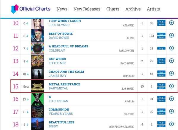The width and height of the screenshot is (178, 130).
Task: Open the News menu item
Action: (x=62, y=9)
